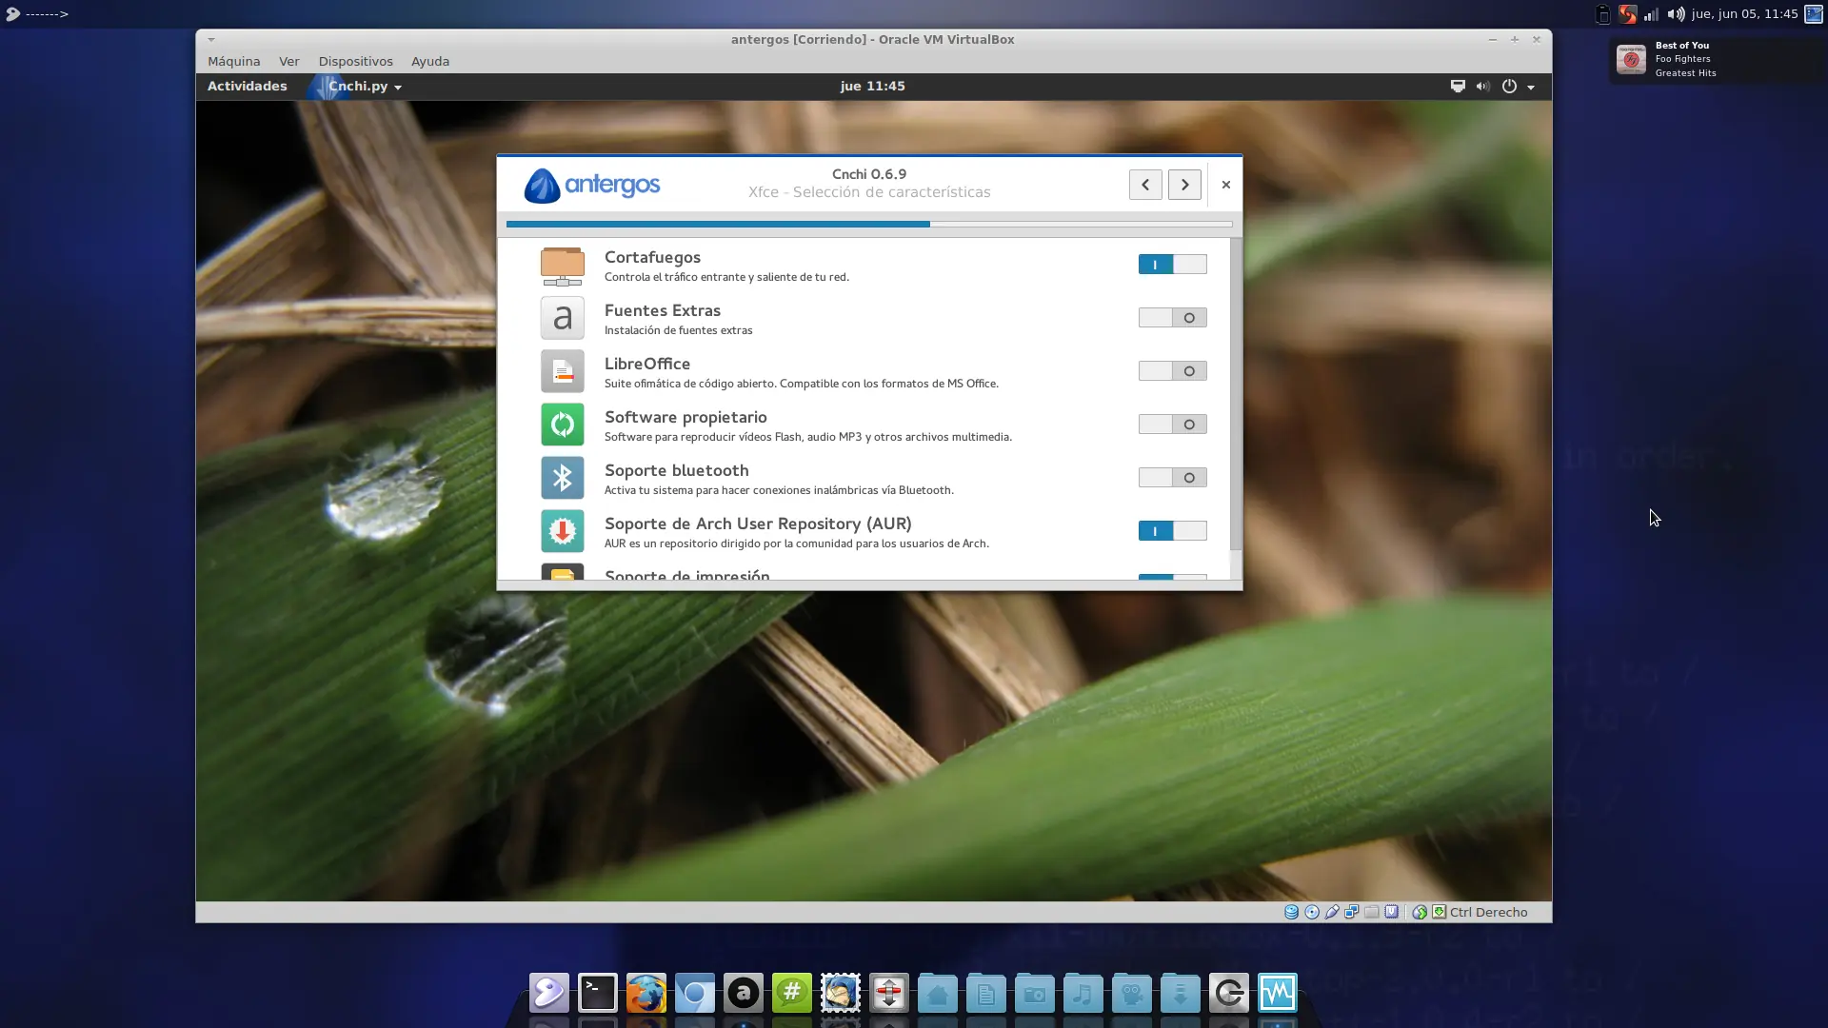
Task: Open the VirtualBox window menu arrow
Action: 211,40
